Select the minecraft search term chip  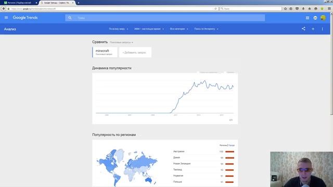[x=105, y=52]
